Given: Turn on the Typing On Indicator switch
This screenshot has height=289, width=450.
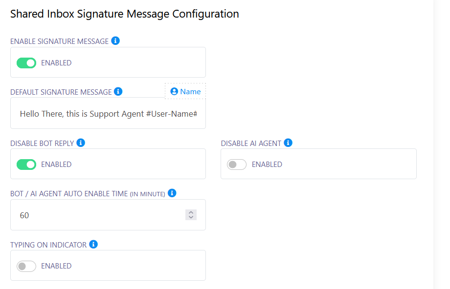Looking at the screenshot, I should point(26,266).
